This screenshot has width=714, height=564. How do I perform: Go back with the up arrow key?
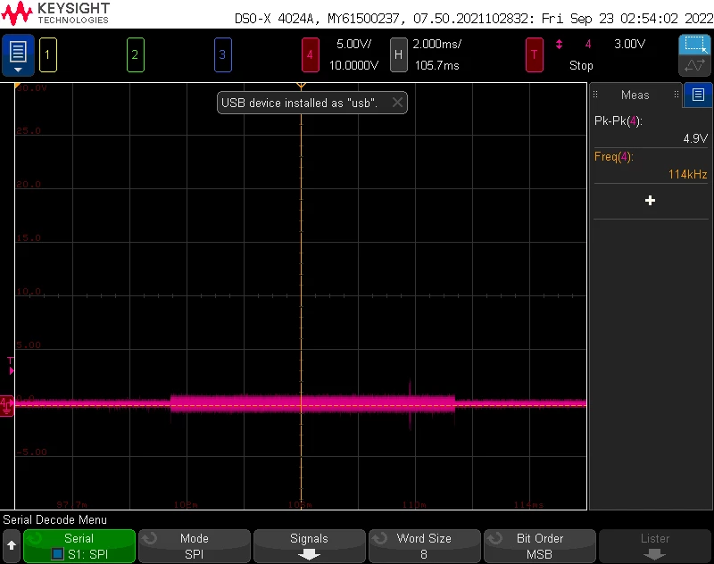click(x=12, y=545)
